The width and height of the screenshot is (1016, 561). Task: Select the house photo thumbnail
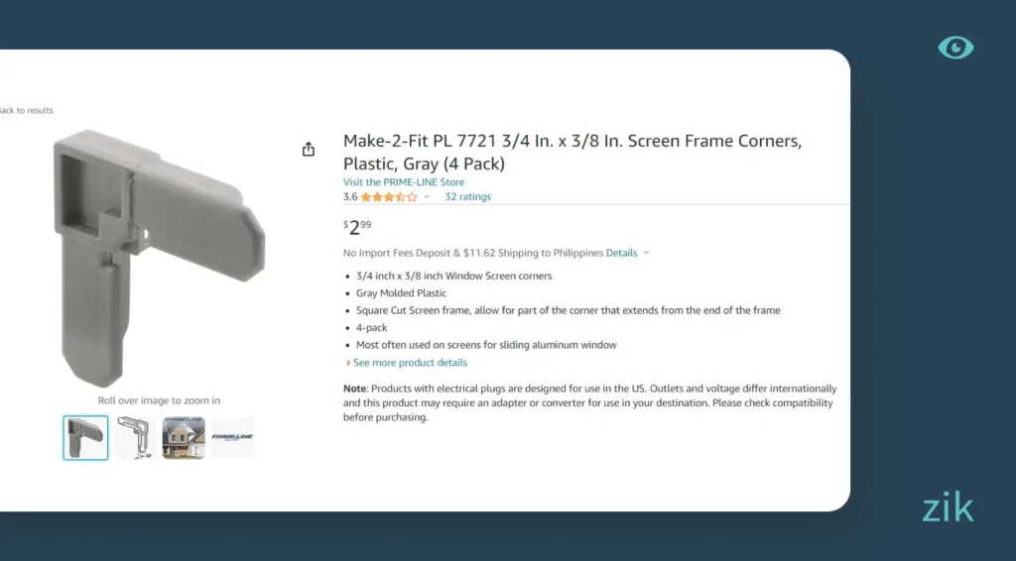(x=184, y=437)
